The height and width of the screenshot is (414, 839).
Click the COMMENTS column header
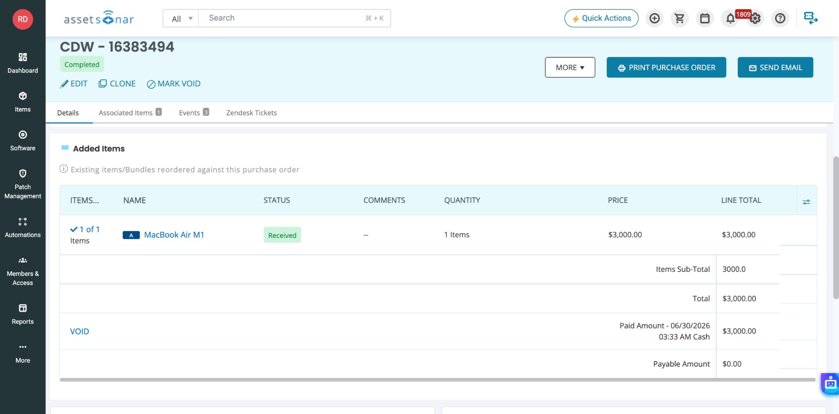(384, 200)
